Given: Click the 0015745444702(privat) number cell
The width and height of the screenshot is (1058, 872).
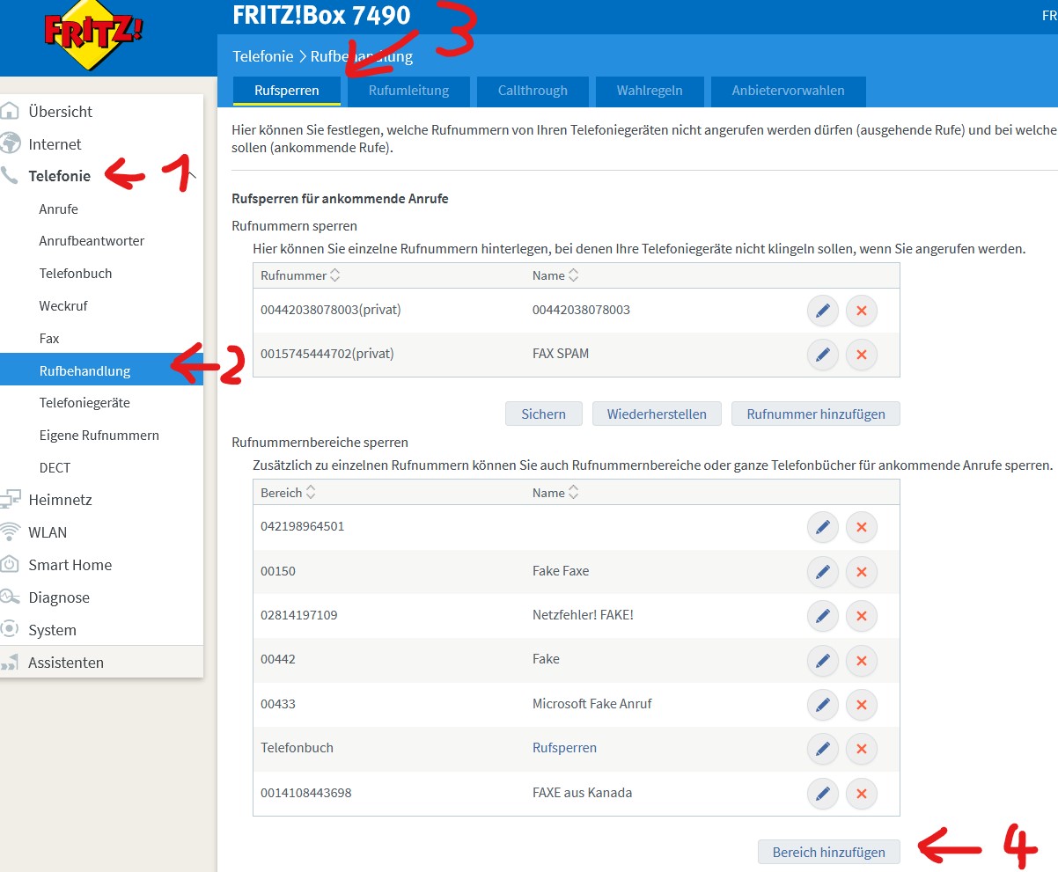Looking at the screenshot, I should (x=327, y=354).
